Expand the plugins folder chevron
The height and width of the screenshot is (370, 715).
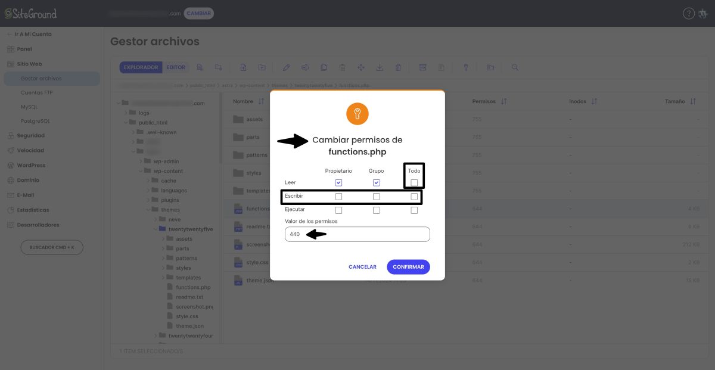148,200
